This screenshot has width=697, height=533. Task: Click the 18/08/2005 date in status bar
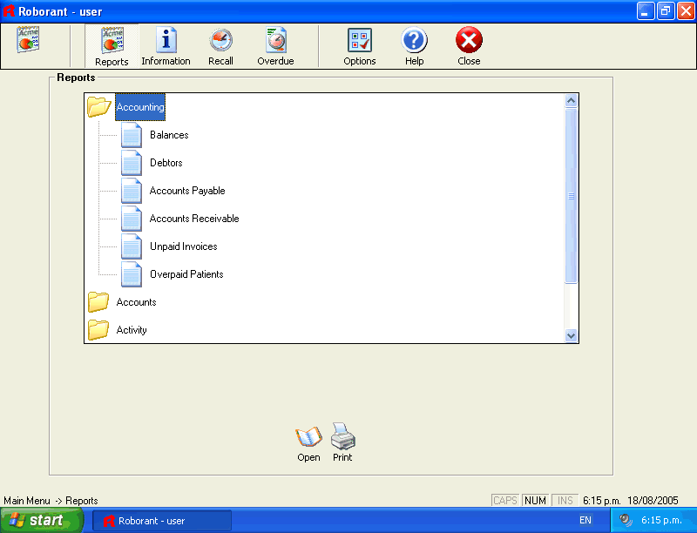[x=653, y=501]
